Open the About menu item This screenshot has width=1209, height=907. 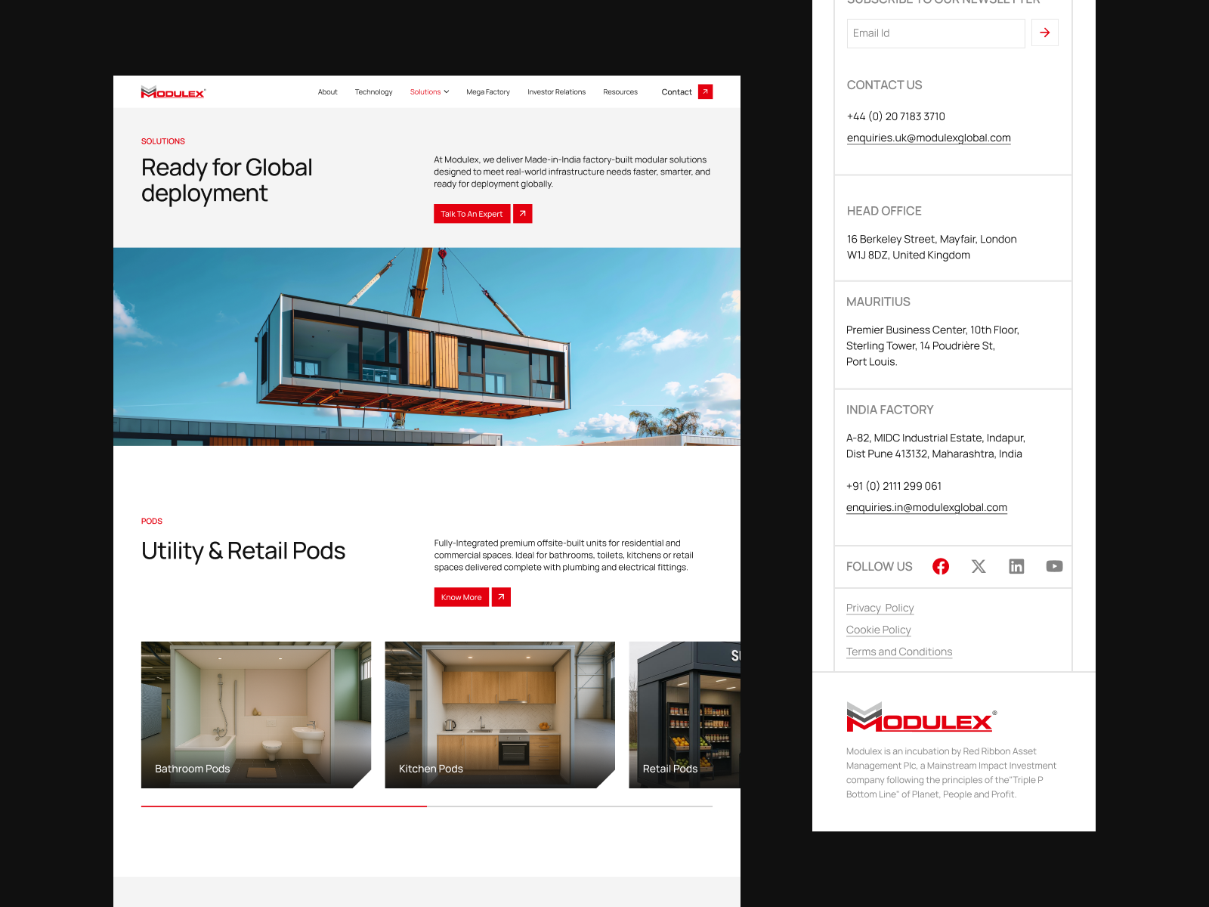[x=327, y=92]
